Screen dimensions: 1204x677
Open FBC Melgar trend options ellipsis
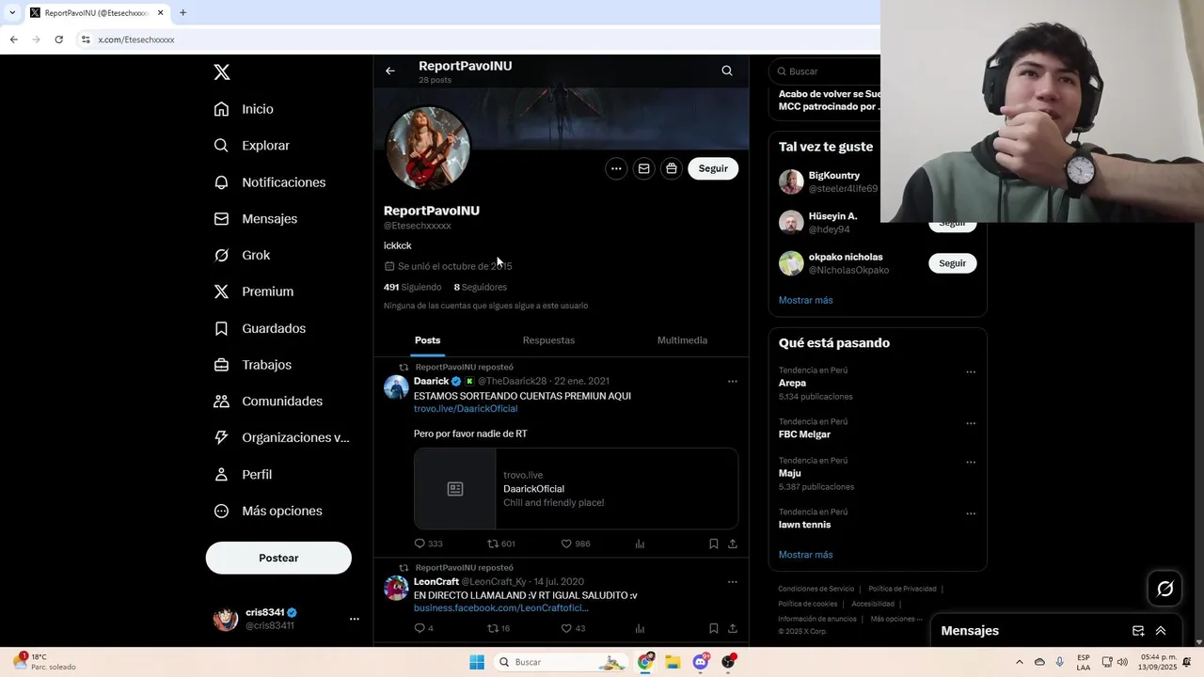(x=971, y=423)
